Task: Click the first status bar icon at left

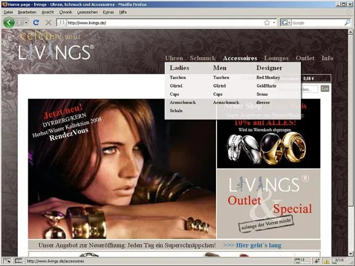Action: pos(7,261)
